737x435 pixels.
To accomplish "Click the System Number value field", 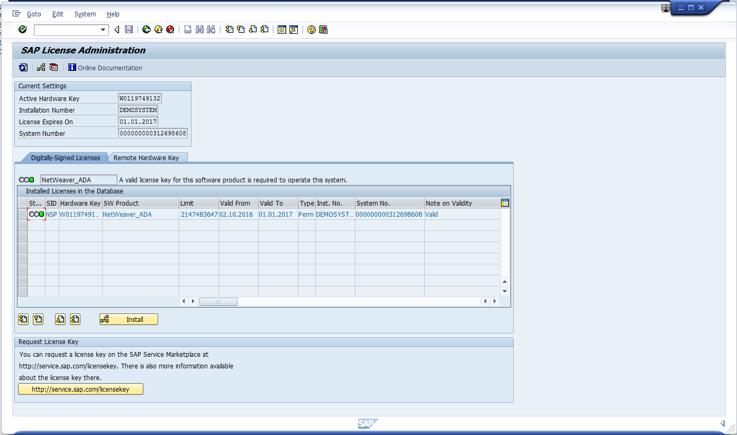I will (x=153, y=133).
